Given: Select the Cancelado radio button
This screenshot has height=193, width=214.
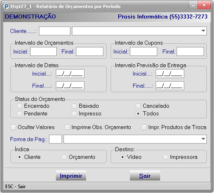Looking at the screenshot, I should pyautogui.click(x=138, y=106).
